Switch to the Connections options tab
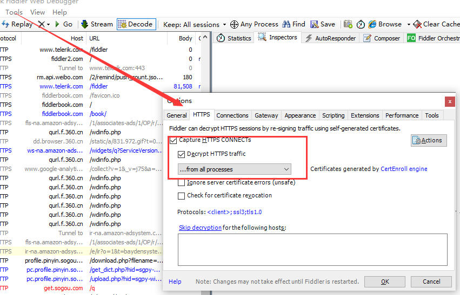Screen dimensions: 460x295 pyautogui.click(x=232, y=115)
